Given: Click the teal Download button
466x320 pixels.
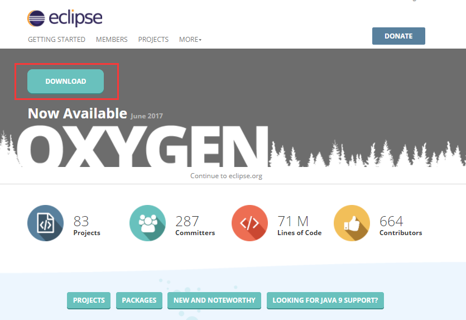Looking at the screenshot, I should pos(66,81).
